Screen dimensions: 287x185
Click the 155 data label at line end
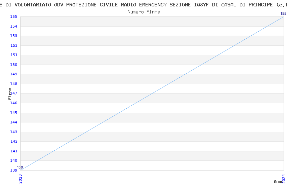[x=283, y=13]
